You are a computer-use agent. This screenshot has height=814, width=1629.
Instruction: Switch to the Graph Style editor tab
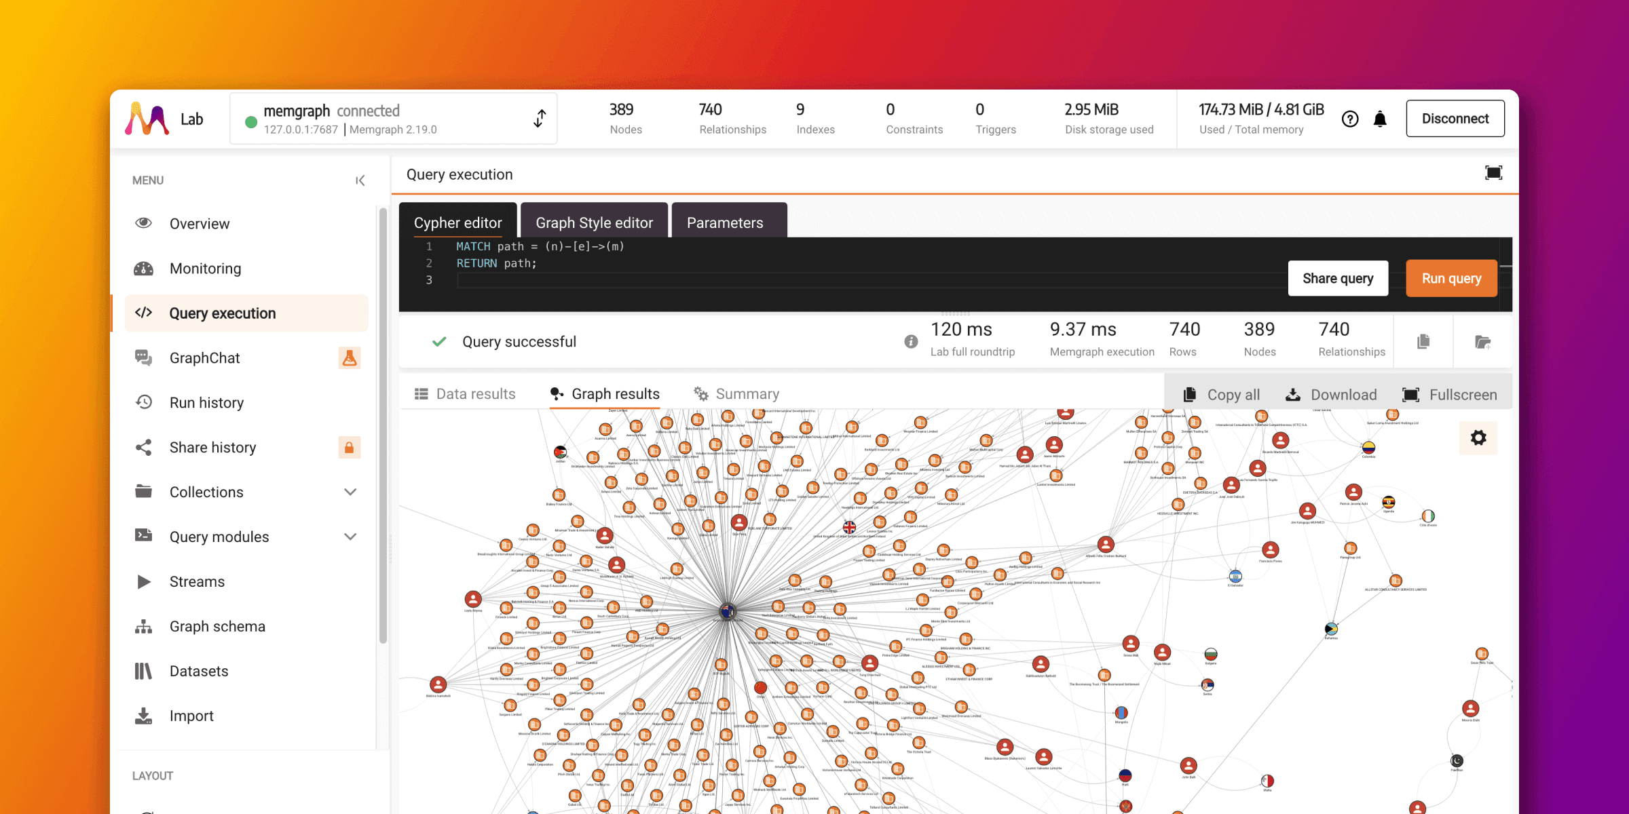click(594, 222)
